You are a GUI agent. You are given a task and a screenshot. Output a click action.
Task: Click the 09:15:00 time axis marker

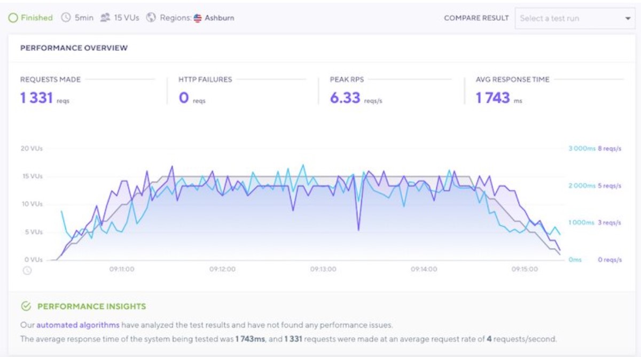(x=525, y=269)
